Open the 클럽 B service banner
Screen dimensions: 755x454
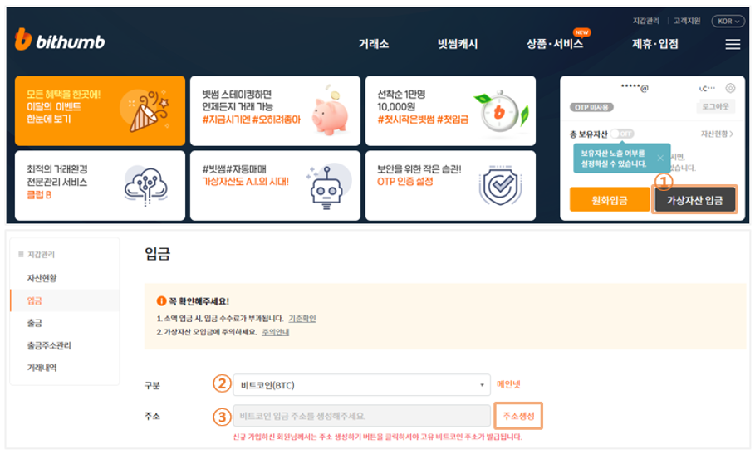tap(101, 186)
